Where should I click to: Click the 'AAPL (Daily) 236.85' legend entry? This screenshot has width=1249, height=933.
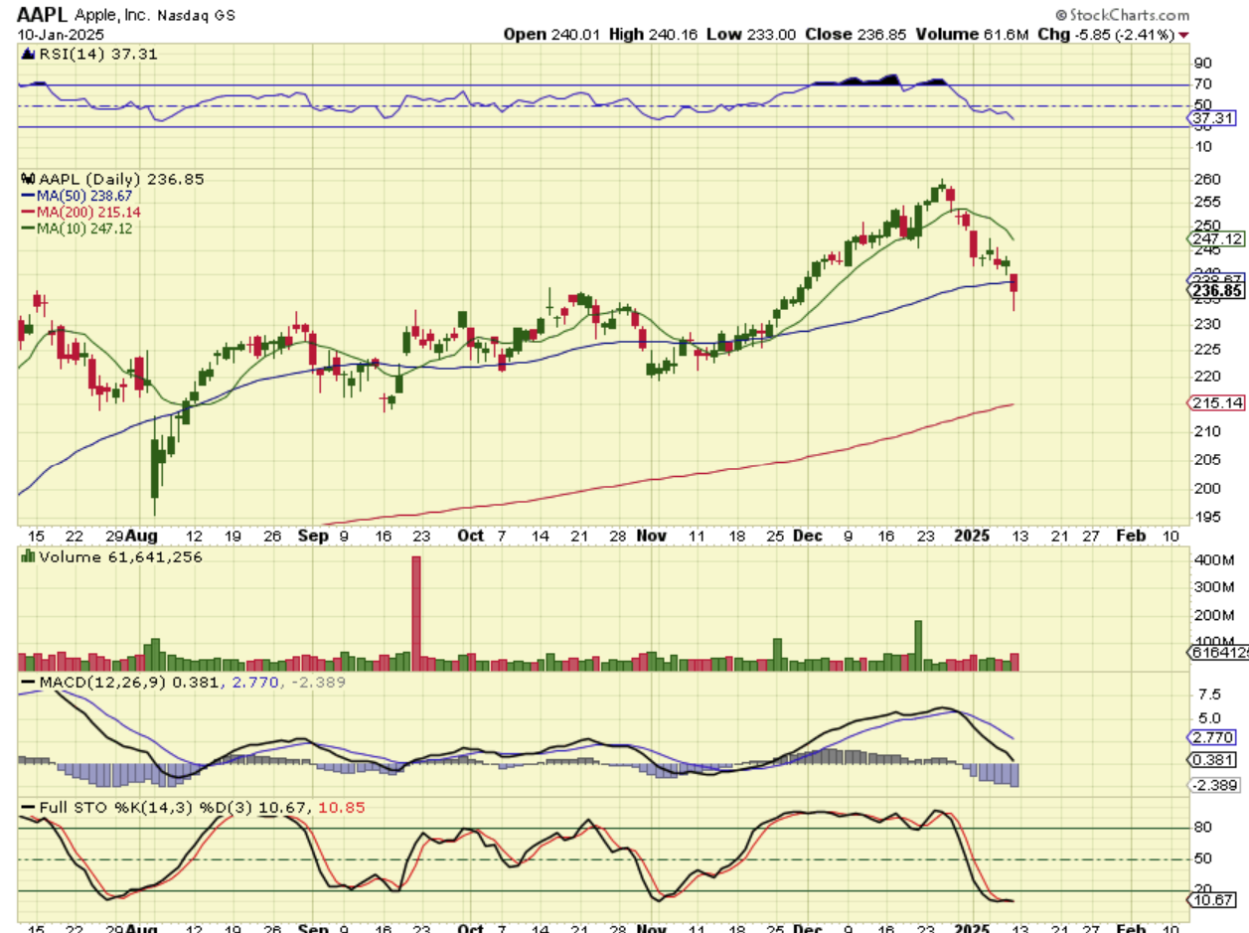coord(112,180)
